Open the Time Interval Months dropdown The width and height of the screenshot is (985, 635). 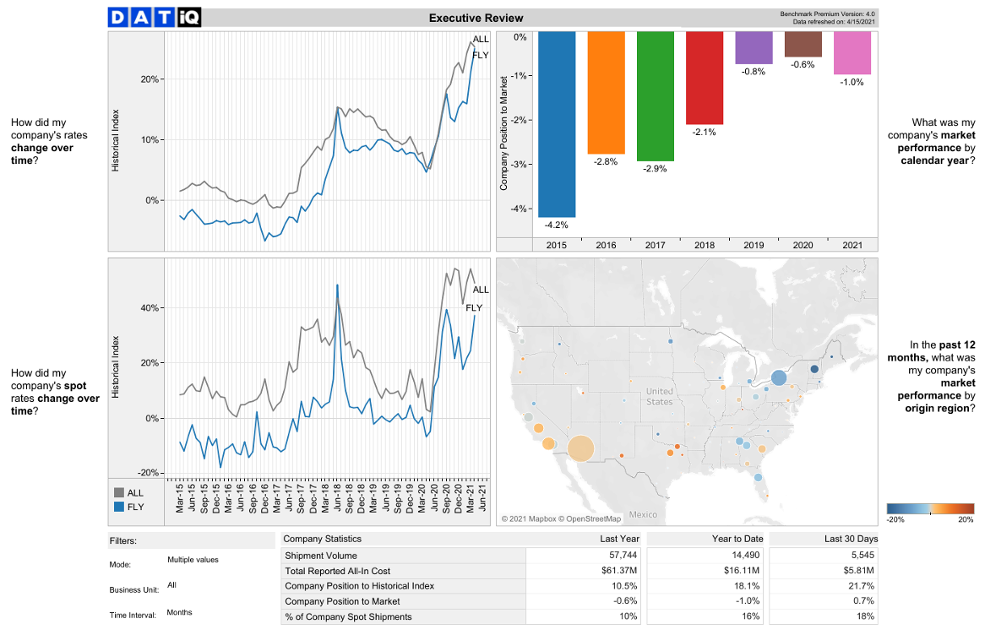tap(180, 612)
